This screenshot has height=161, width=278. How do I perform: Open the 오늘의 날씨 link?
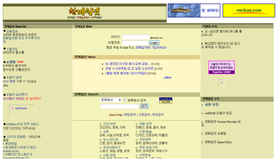pos(14,77)
